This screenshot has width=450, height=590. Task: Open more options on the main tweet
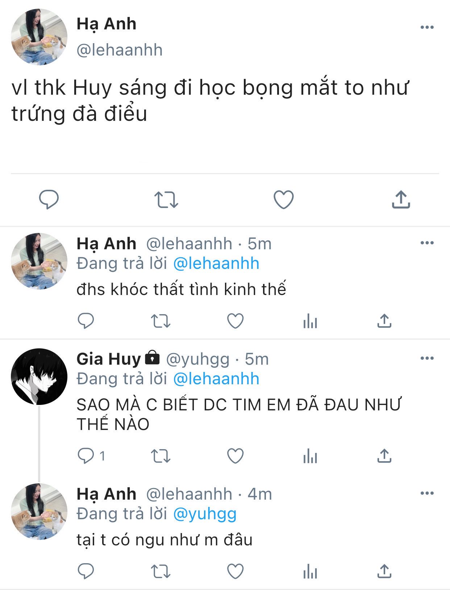pos(427,27)
